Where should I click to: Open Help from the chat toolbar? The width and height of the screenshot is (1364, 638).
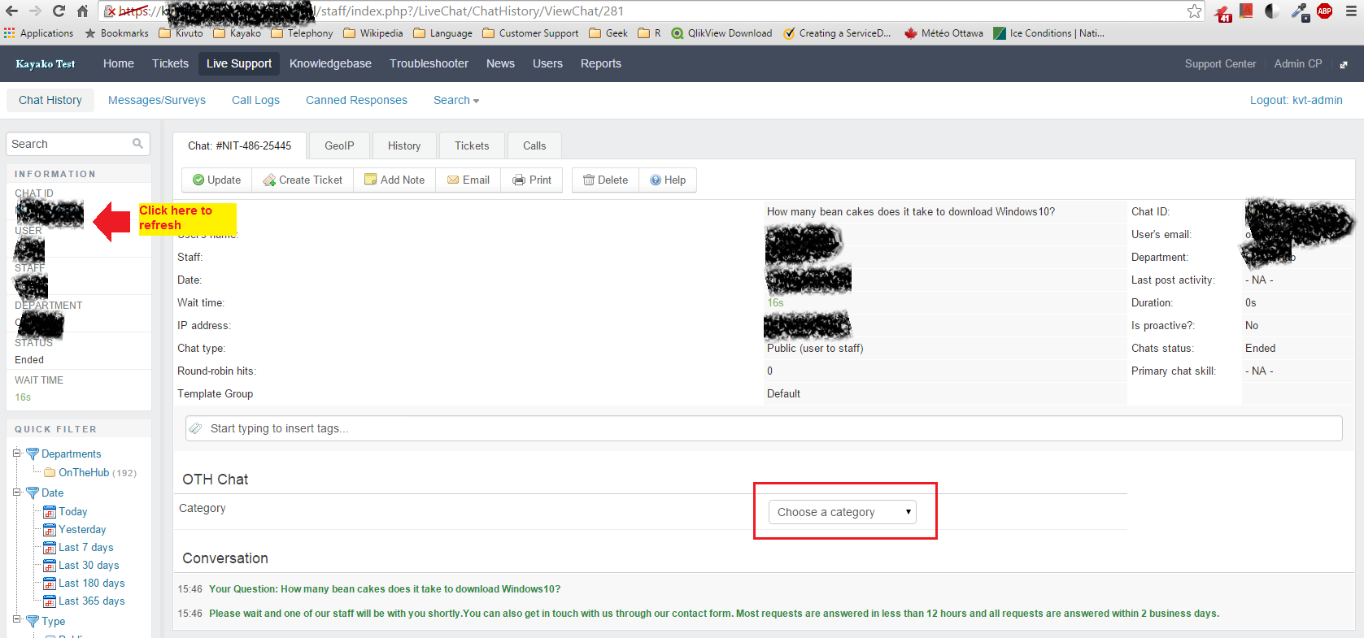668,180
